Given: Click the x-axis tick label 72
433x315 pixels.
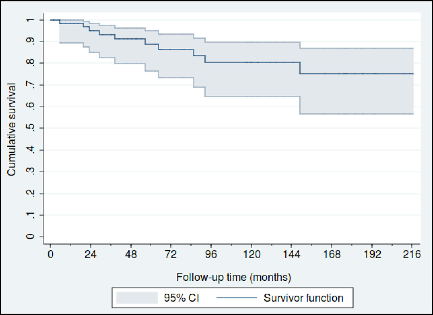Looking at the screenshot, I should coord(171,254).
